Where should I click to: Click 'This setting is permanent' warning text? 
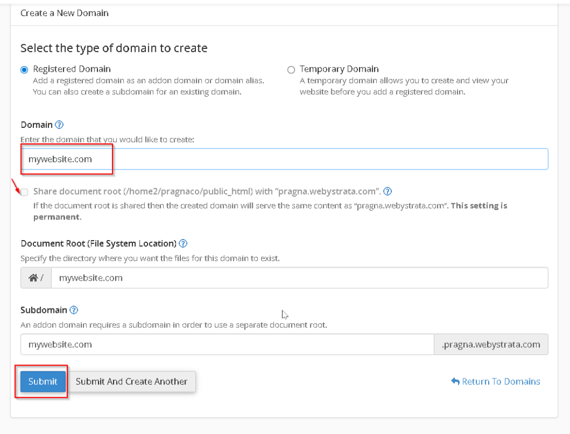click(270, 211)
